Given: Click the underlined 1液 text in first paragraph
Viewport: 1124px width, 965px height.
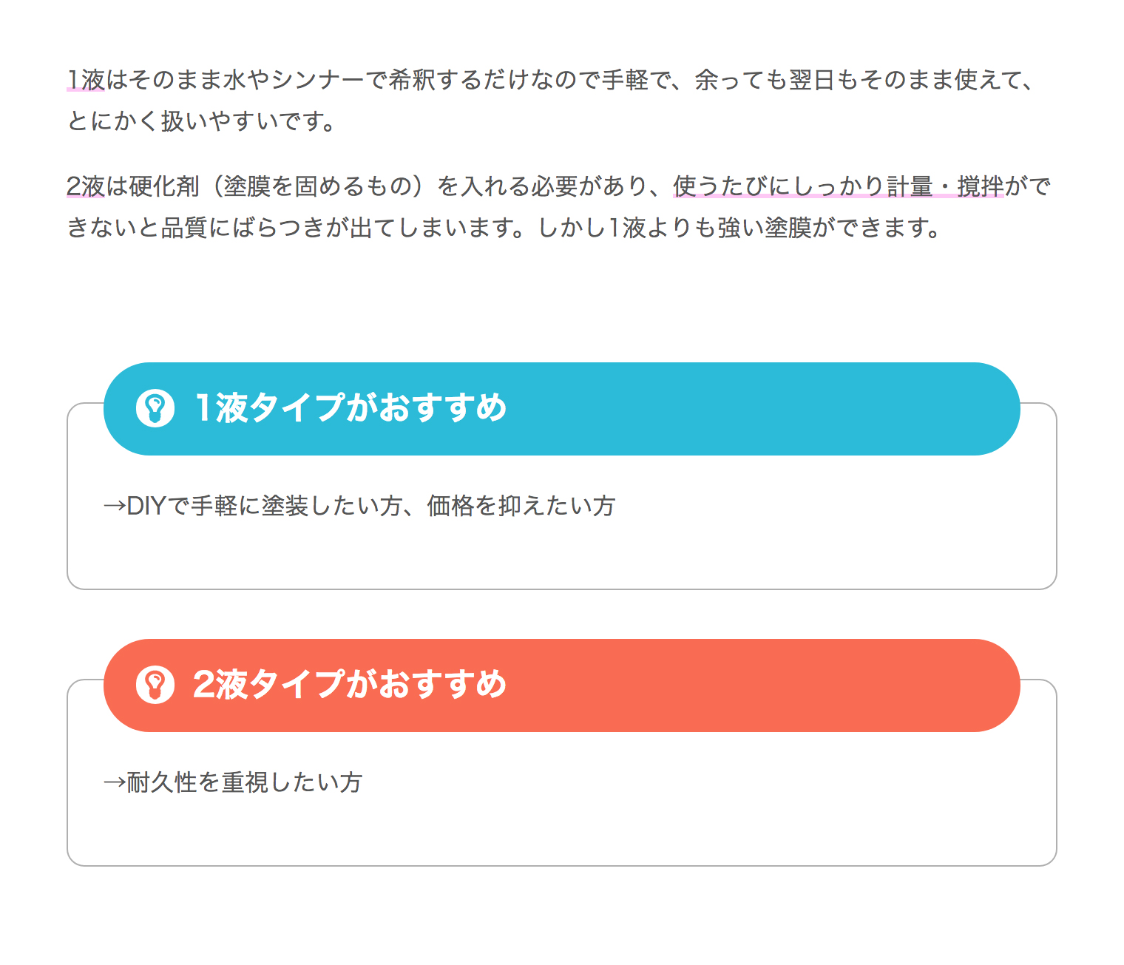Looking at the screenshot, I should pos(87,80).
